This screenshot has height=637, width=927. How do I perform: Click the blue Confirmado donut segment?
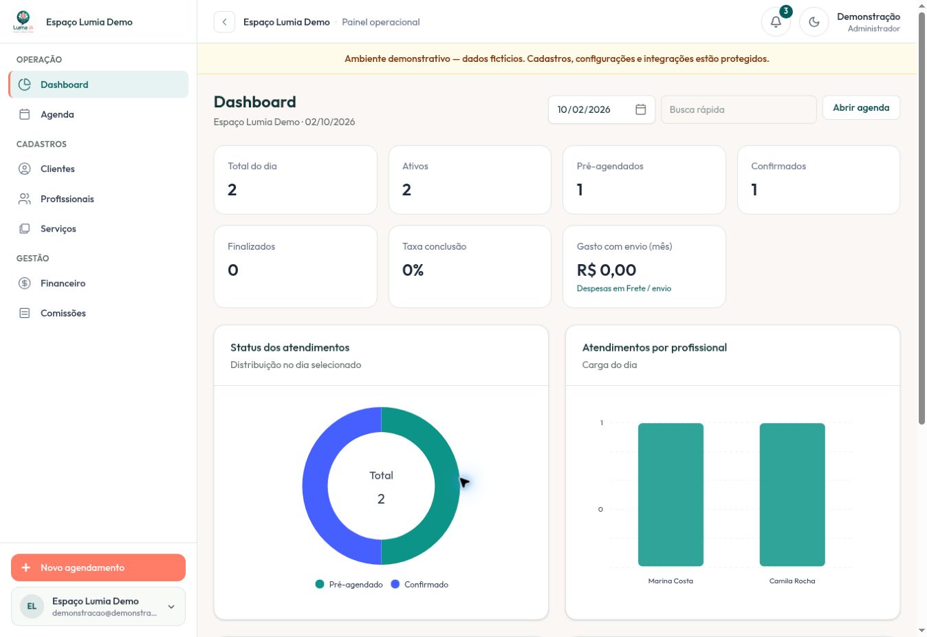(x=316, y=486)
